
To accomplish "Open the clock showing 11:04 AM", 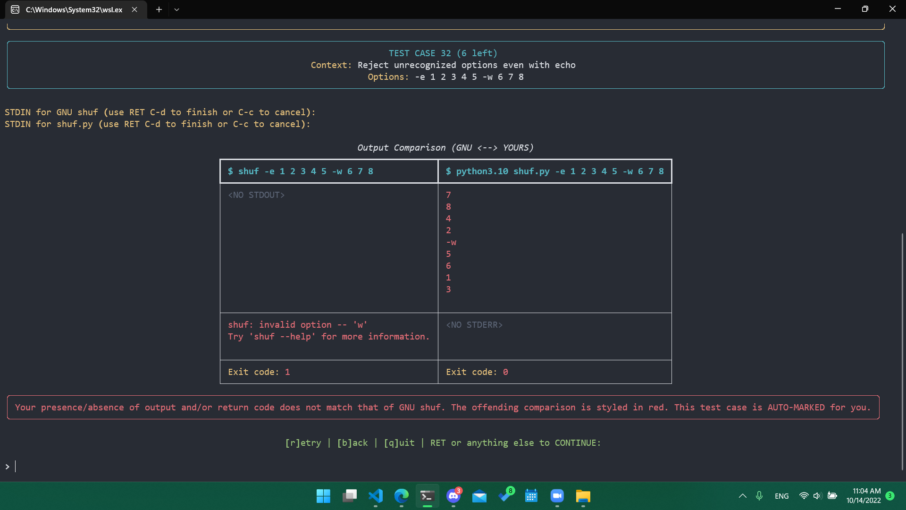I will tap(864, 496).
